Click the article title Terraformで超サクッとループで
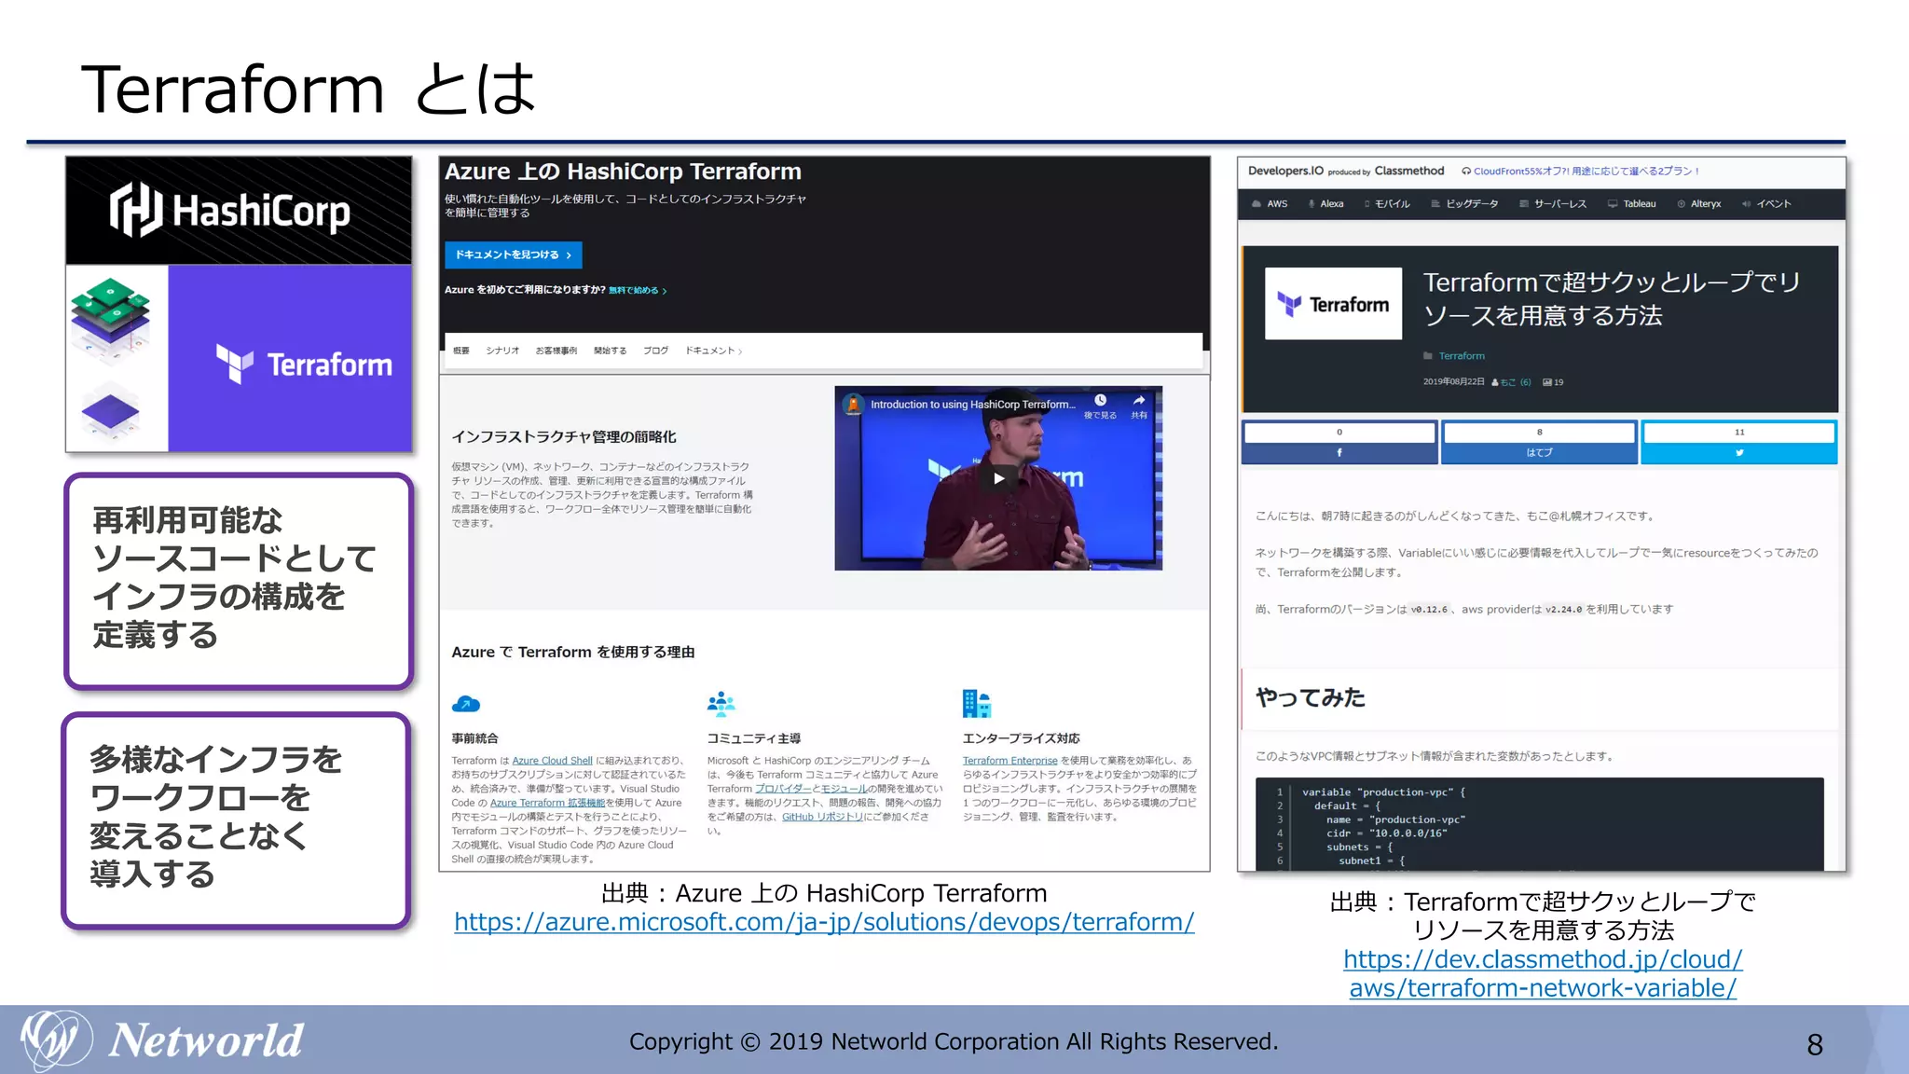The height and width of the screenshot is (1074, 1909). tap(1611, 298)
